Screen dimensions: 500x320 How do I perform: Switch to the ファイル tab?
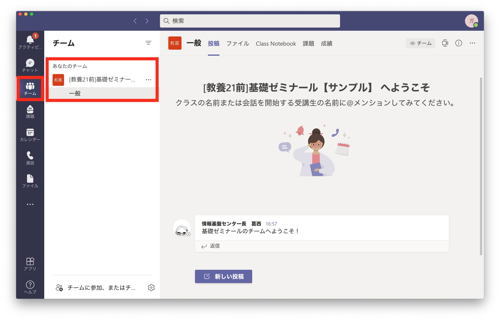pyautogui.click(x=238, y=44)
